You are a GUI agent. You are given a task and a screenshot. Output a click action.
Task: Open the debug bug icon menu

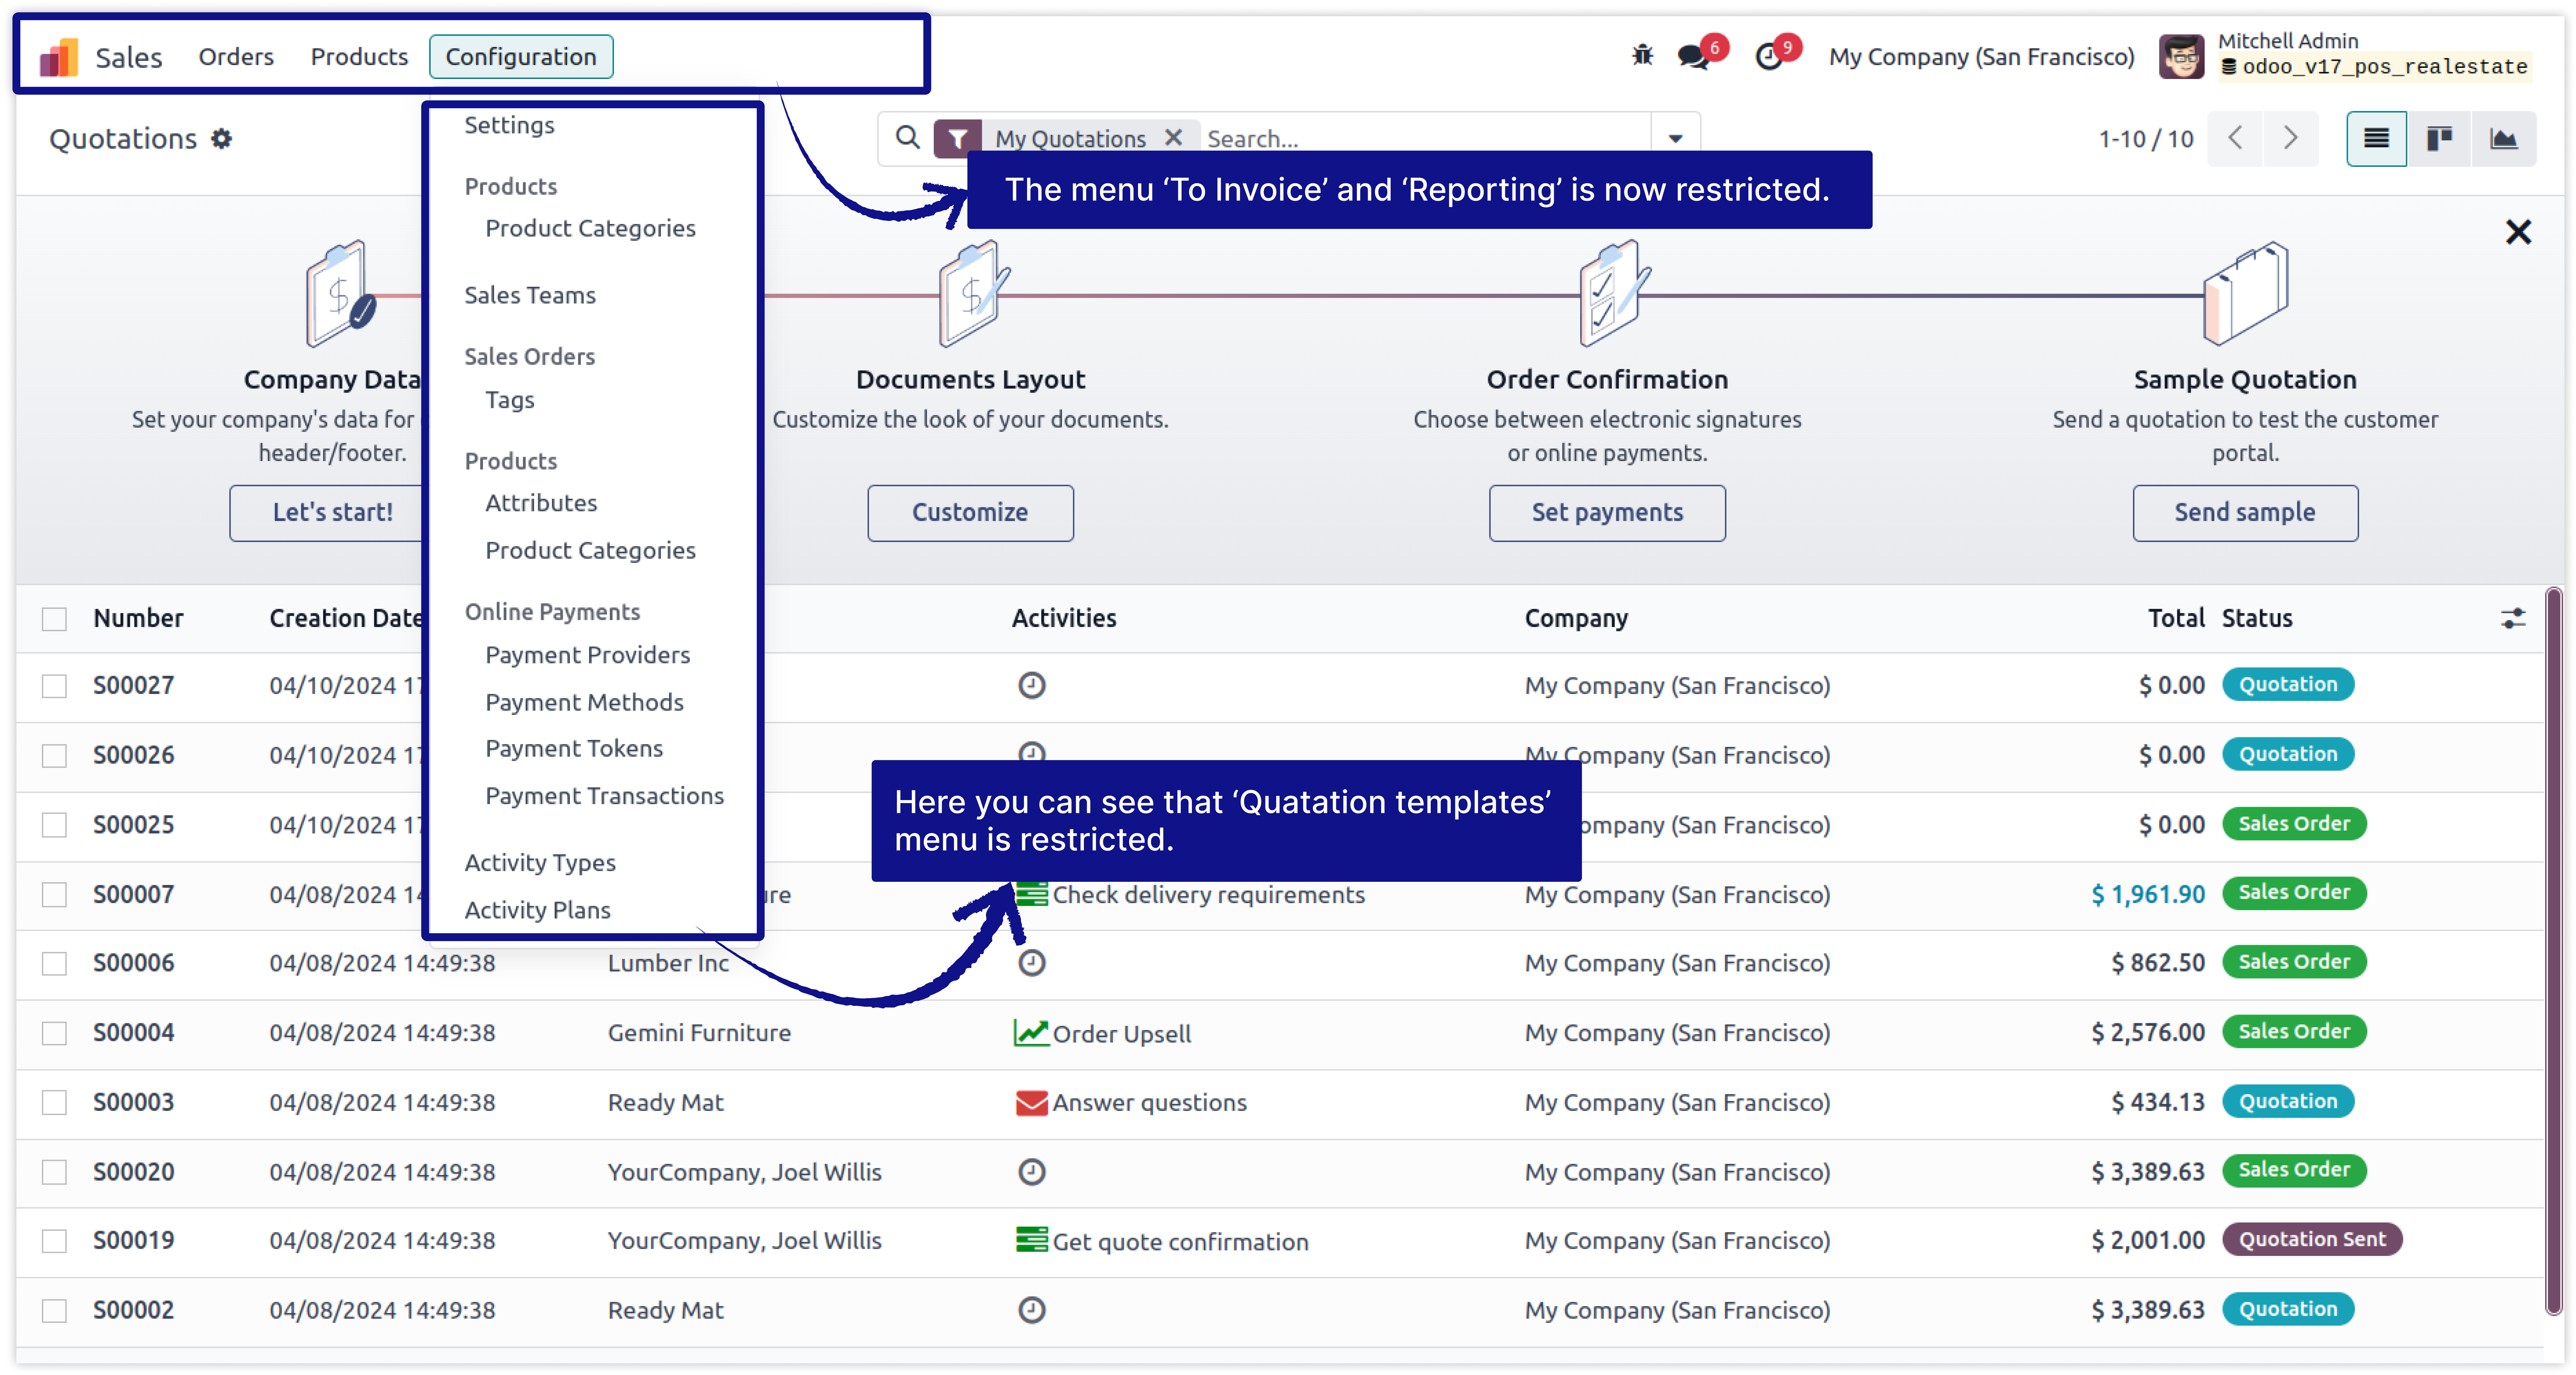1642,56
